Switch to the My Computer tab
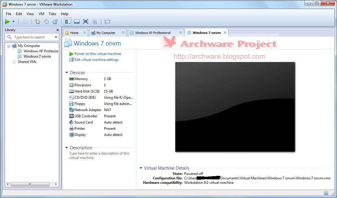Screen dimensions: 337x198 pos(106,33)
